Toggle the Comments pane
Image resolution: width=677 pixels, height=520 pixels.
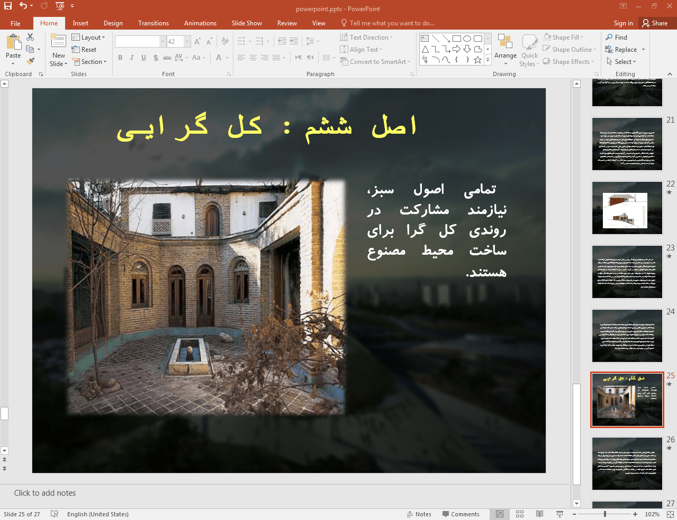pyautogui.click(x=461, y=514)
